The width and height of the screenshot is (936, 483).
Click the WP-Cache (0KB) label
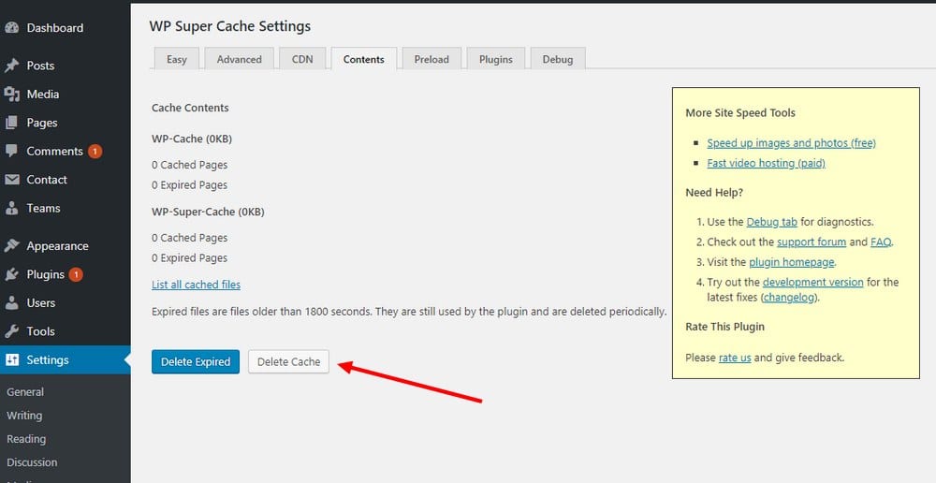coord(192,139)
